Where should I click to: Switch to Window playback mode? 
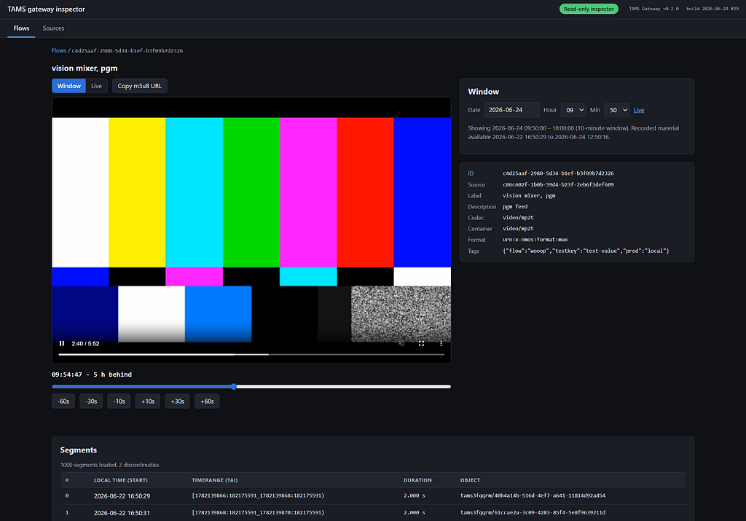[69, 86]
